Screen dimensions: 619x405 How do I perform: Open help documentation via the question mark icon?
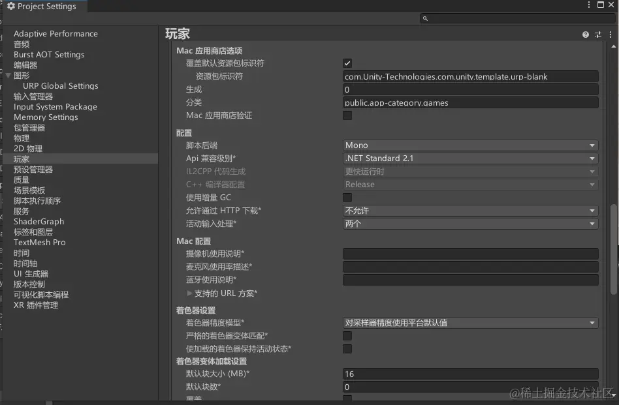point(585,34)
